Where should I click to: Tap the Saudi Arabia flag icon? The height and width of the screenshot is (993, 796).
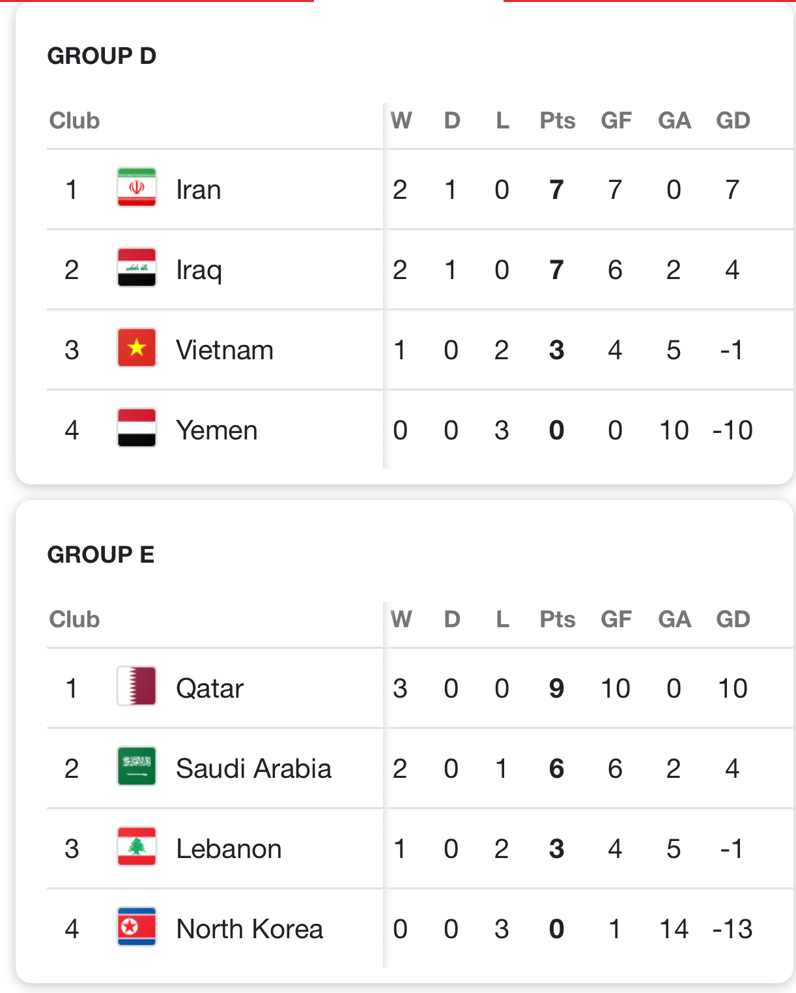click(x=137, y=767)
